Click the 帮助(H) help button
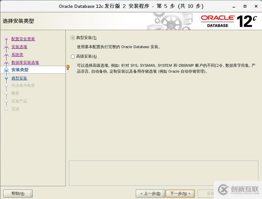Viewport: 262px width, 199px height. pyautogui.click(x=18, y=193)
